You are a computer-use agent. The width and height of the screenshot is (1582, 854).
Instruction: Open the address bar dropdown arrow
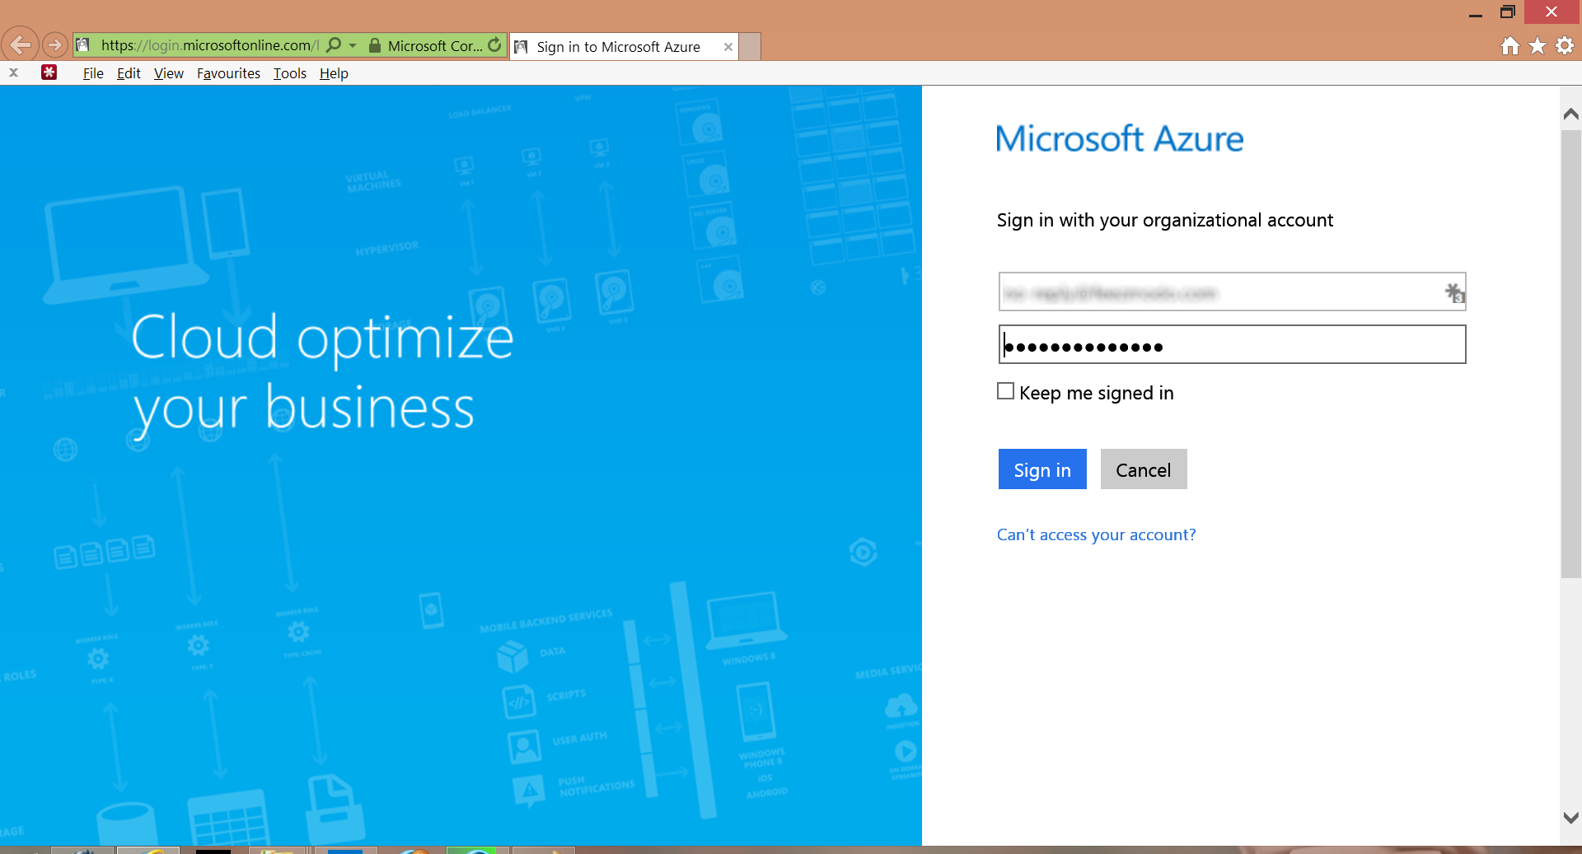pyautogui.click(x=353, y=45)
